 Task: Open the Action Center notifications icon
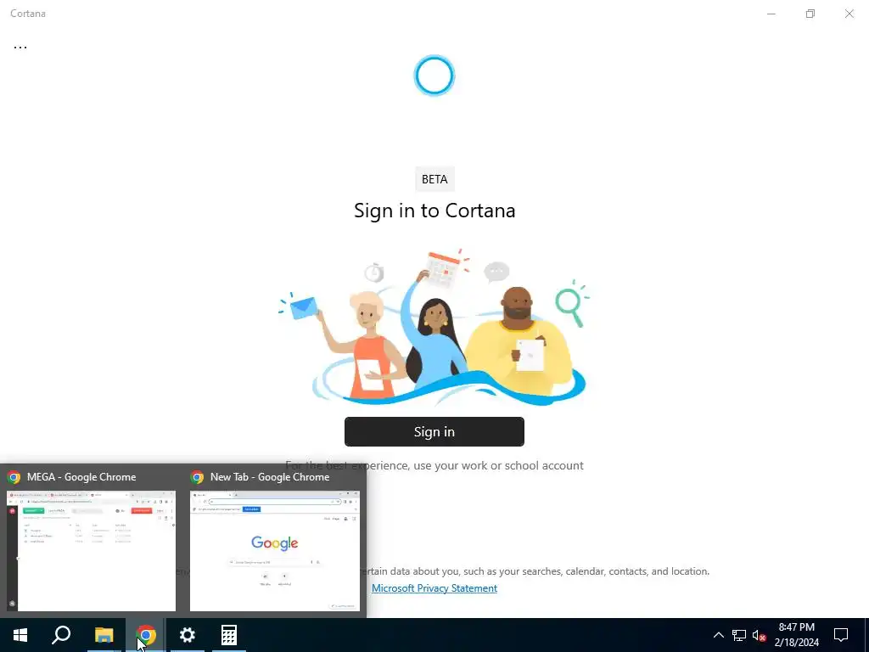coord(841,635)
